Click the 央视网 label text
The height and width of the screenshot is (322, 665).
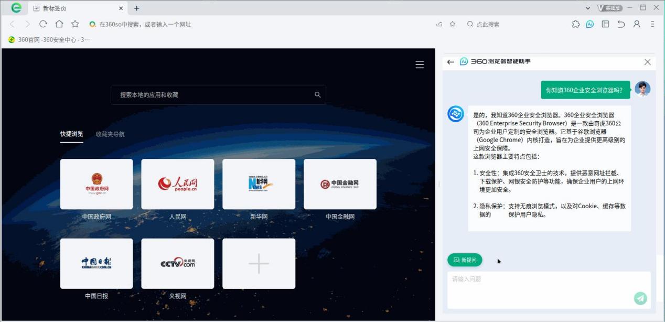(x=178, y=296)
